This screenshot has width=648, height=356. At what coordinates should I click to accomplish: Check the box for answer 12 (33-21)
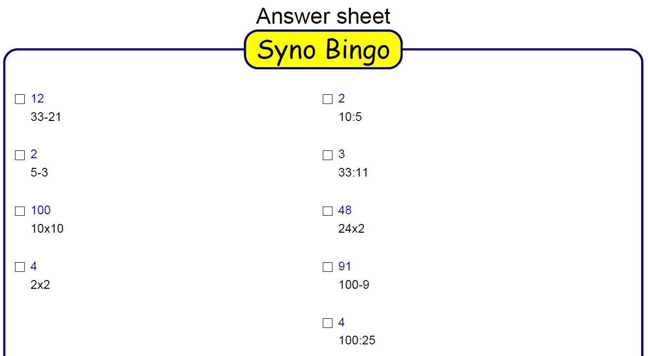20,99
